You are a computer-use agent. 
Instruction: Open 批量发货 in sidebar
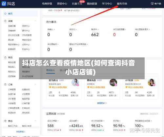(26, 89)
